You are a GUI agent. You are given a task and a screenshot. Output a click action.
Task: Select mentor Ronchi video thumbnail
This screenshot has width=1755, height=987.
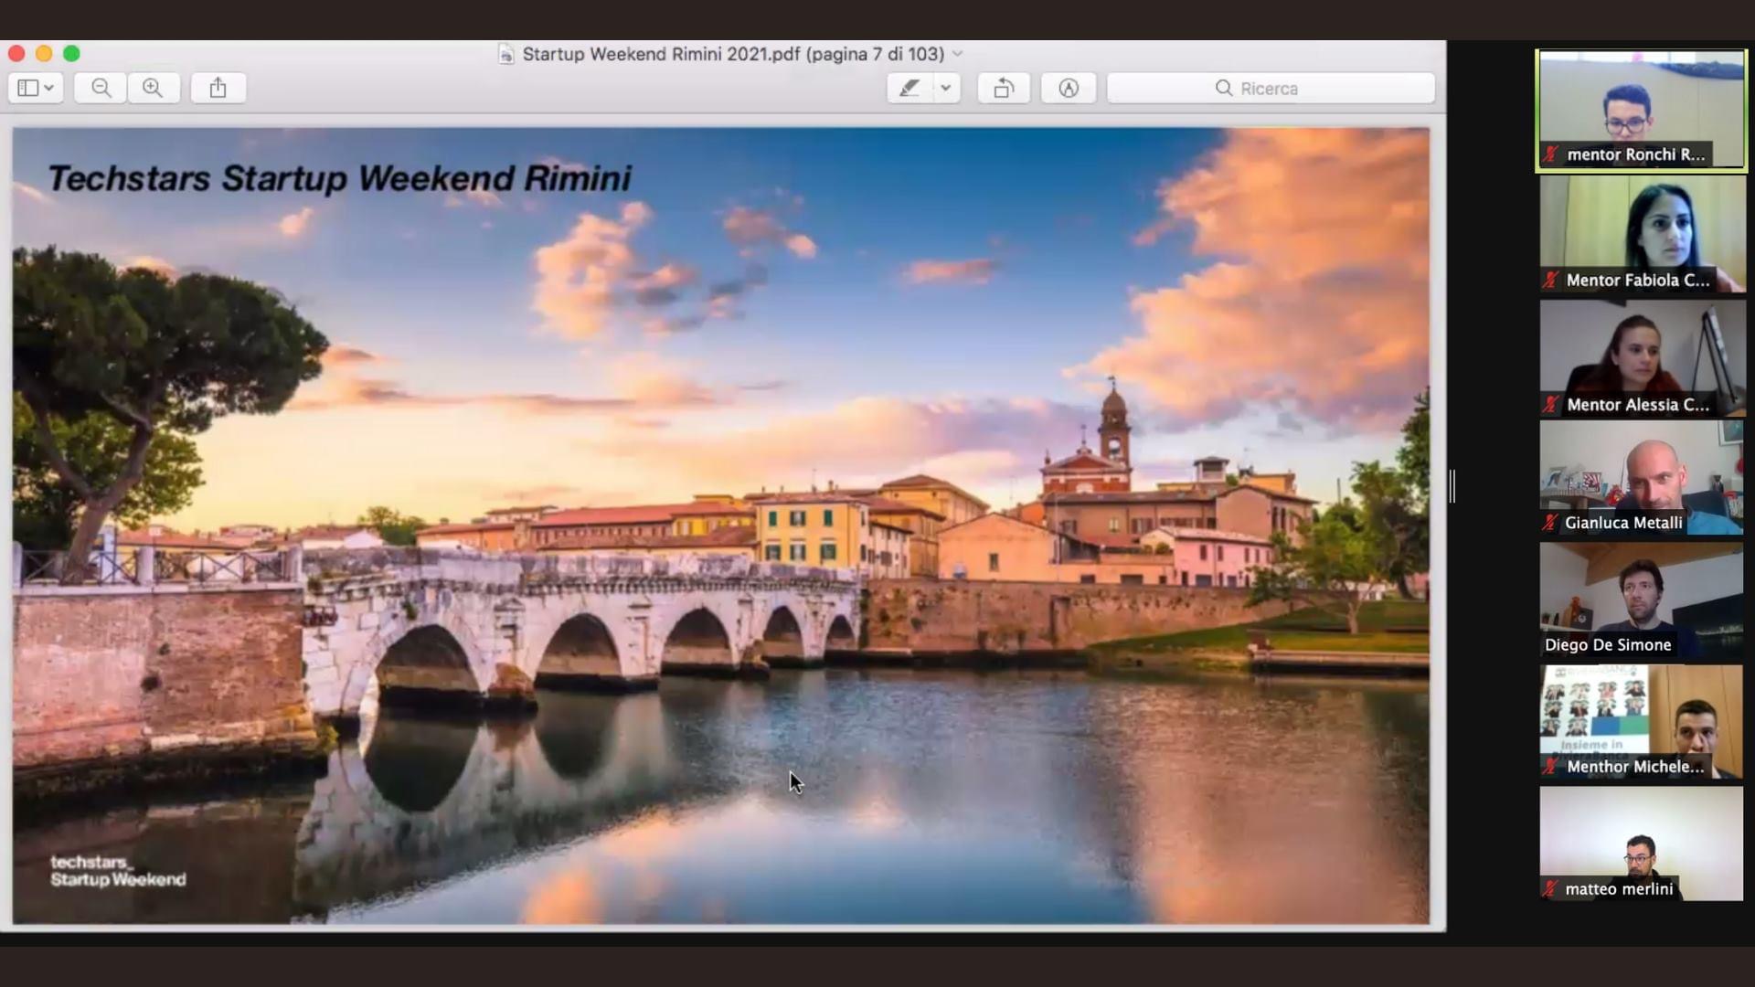(1641, 110)
